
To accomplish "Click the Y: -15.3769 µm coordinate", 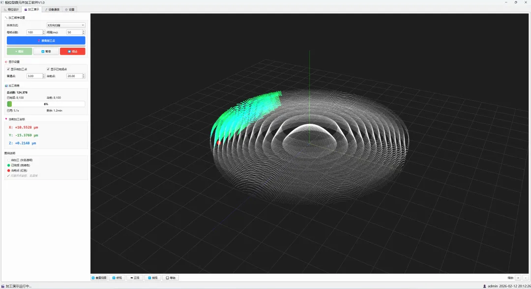I will coord(24,135).
